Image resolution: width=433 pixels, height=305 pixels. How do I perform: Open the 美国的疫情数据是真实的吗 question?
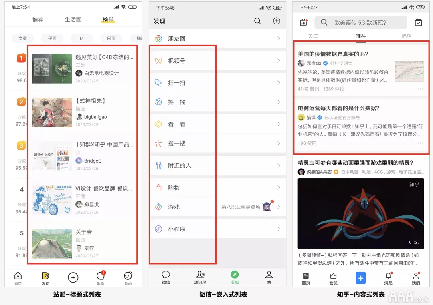(x=333, y=54)
